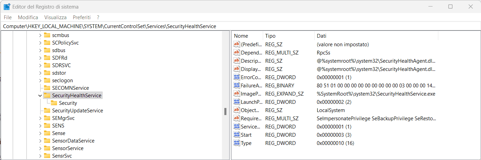Click the tree pane vertical scrollbar thumb
This screenshot has width=481, height=160.
pos(225,111)
